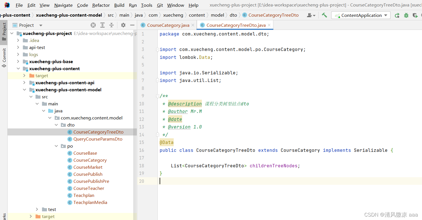The width and height of the screenshot is (422, 220).
Task: Open the user account icon in toolbar
Action: [x=311, y=15]
